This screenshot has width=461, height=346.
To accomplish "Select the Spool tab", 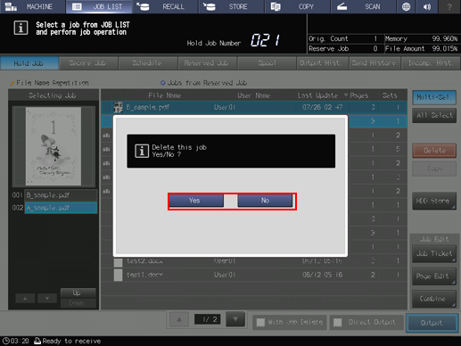I will (267, 63).
